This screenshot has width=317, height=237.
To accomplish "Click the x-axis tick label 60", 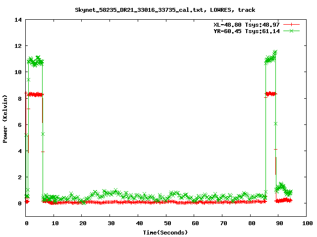I will point(195,223).
